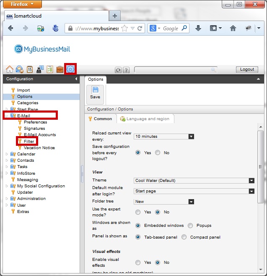Click the Logout button
This screenshot has width=267, height=276.
[247, 69]
